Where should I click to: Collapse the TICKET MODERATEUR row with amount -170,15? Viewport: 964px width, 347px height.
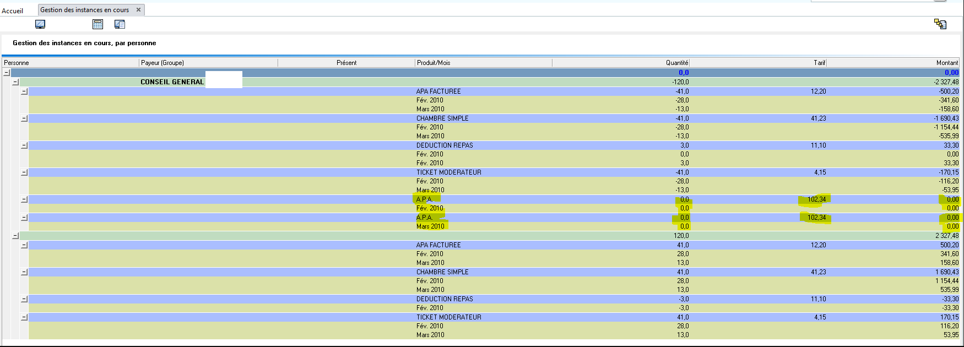(24, 172)
